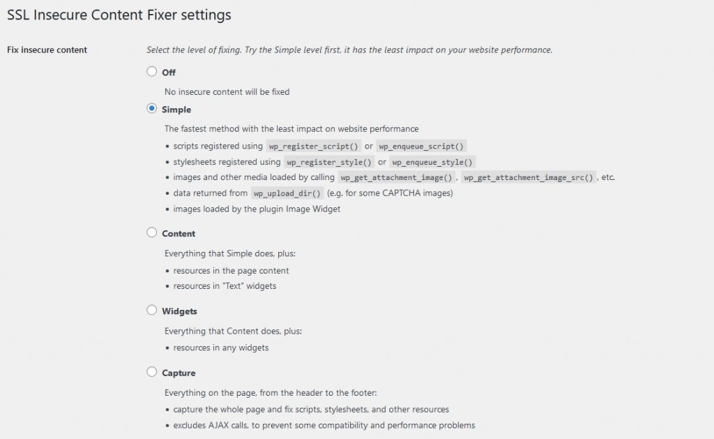Select the Off radio button

[152, 71]
